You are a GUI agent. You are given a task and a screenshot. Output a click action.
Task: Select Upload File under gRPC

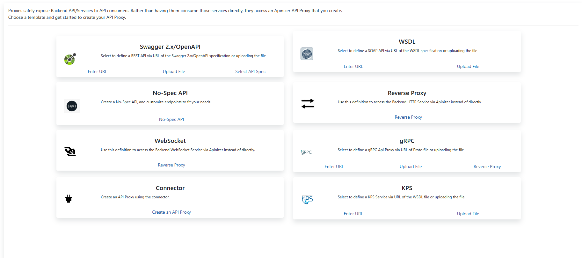point(411,166)
